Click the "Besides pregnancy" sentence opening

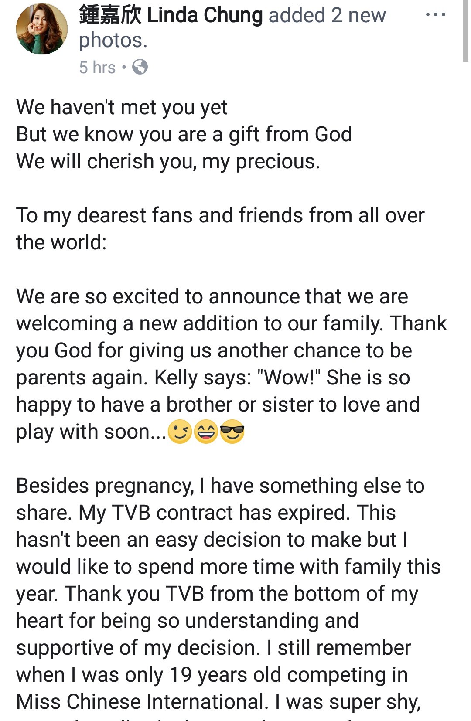point(105,486)
